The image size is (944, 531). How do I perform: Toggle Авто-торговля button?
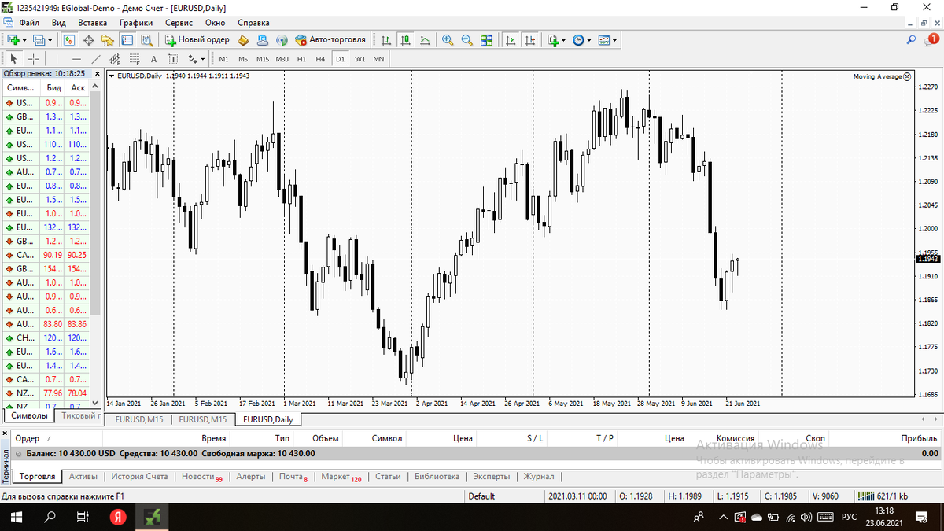pos(331,39)
